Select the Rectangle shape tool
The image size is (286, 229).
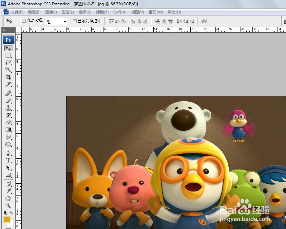(x=9, y=175)
